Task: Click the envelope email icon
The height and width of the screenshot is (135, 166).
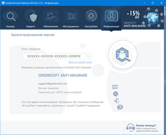Action: click(115, 87)
